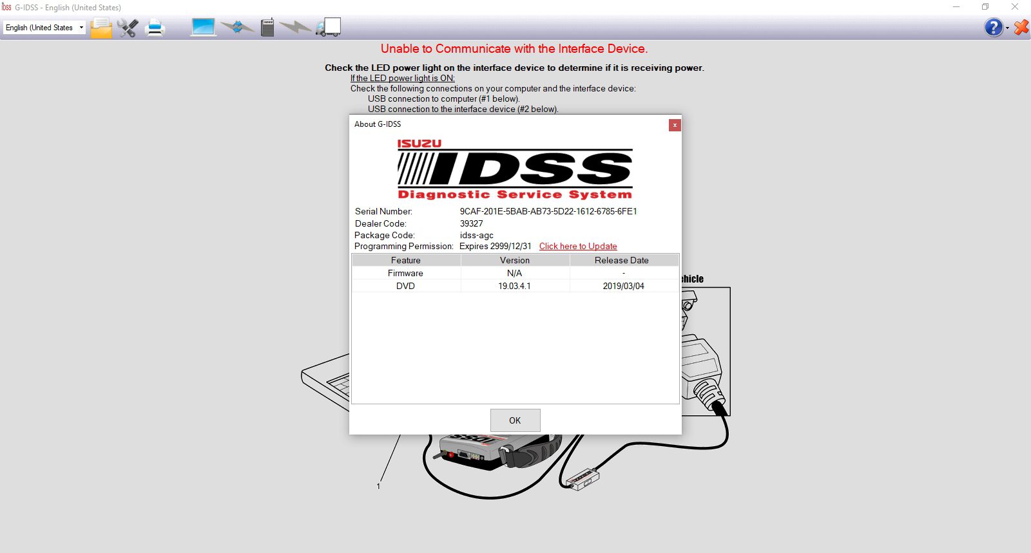
Task: Select the laptop computer icon
Action: coord(203,27)
